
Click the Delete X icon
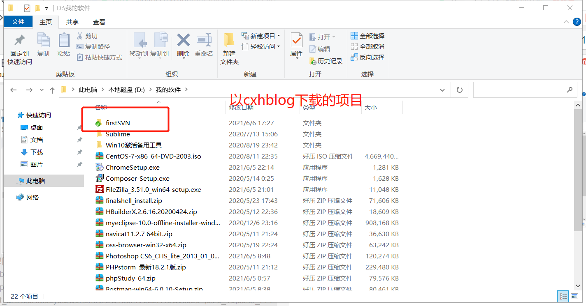(183, 40)
